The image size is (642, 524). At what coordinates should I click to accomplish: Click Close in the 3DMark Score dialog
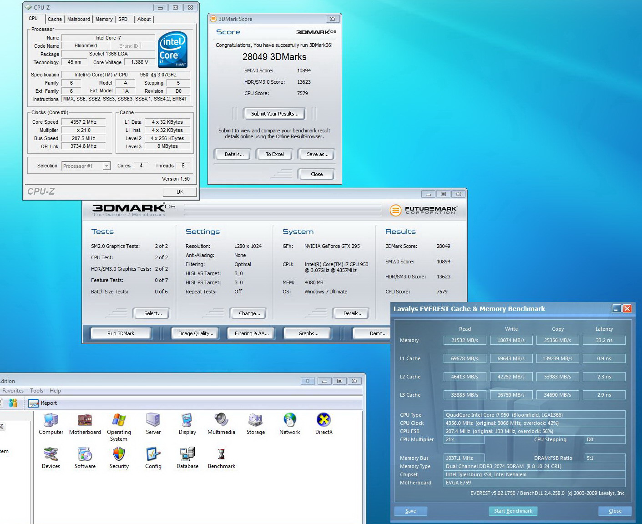point(317,174)
